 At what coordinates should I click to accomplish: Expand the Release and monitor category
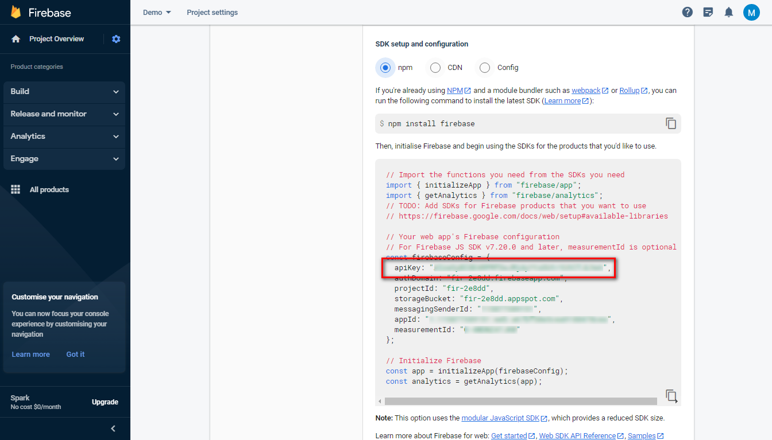(64, 114)
